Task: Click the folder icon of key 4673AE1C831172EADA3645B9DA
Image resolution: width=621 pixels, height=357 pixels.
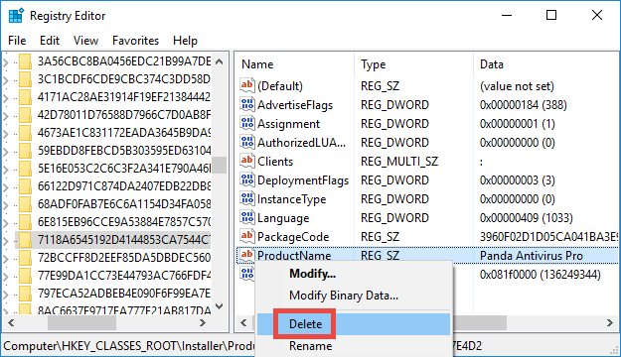Action: pos(25,133)
